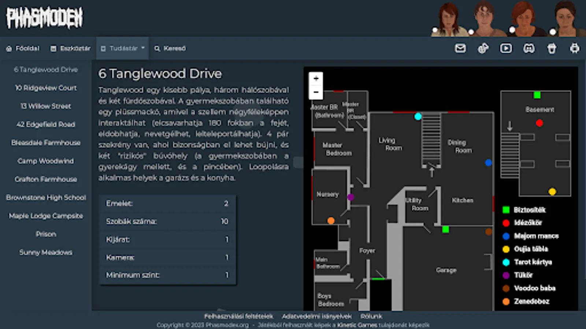Select 6 Tanglewood Drive in sidebar
Image resolution: width=586 pixels, height=329 pixels.
tap(46, 69)
